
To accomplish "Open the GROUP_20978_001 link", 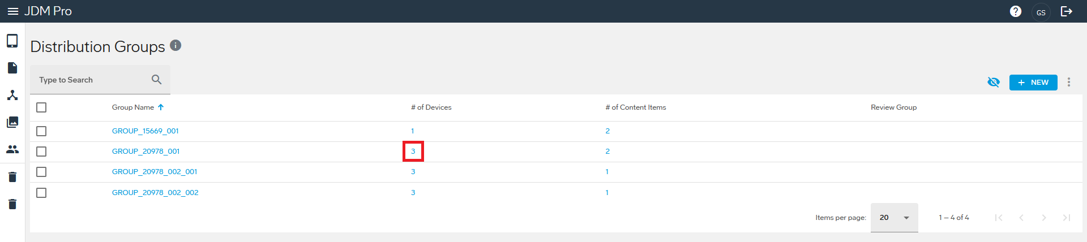I will pos(146,152).
